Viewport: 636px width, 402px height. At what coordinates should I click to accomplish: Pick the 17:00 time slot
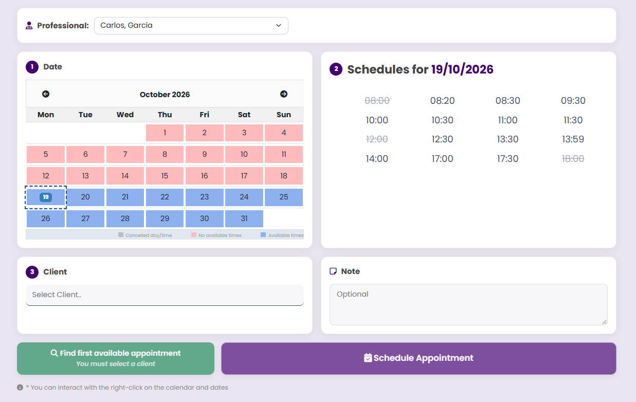[442, 159]
